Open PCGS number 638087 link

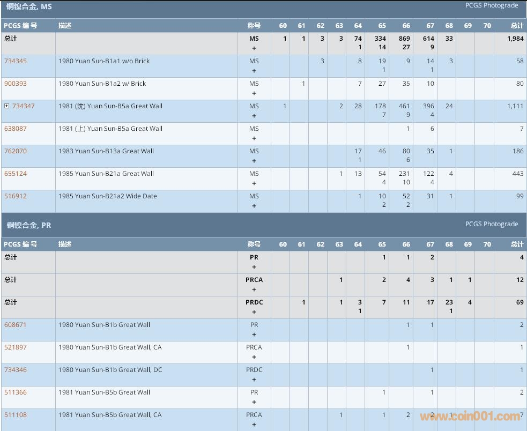coord(16,129)
